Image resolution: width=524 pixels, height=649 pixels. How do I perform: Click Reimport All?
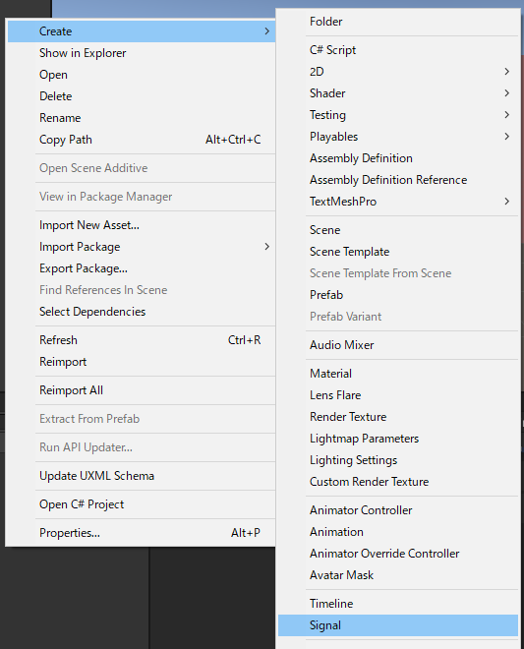(142, 390)
